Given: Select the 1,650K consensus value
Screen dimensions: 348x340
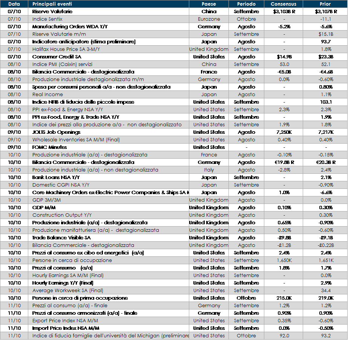Looking at the screenshot, I should pos(284,260).
